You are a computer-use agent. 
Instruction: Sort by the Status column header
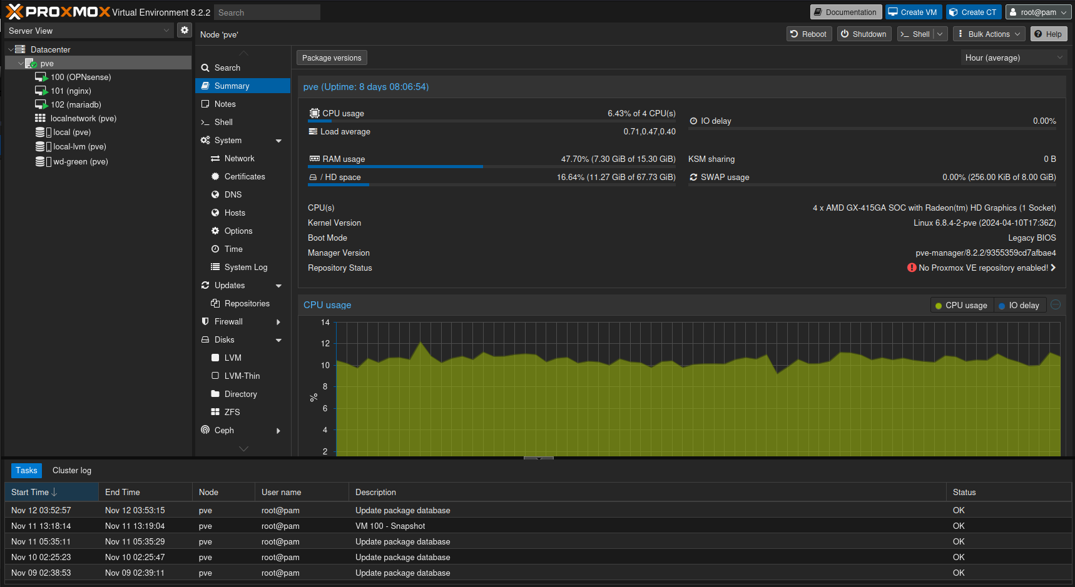pos(1009,492)
